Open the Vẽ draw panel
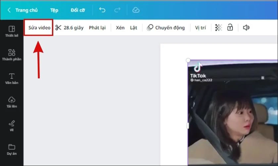278x166 pixels. tap(12, 126)
